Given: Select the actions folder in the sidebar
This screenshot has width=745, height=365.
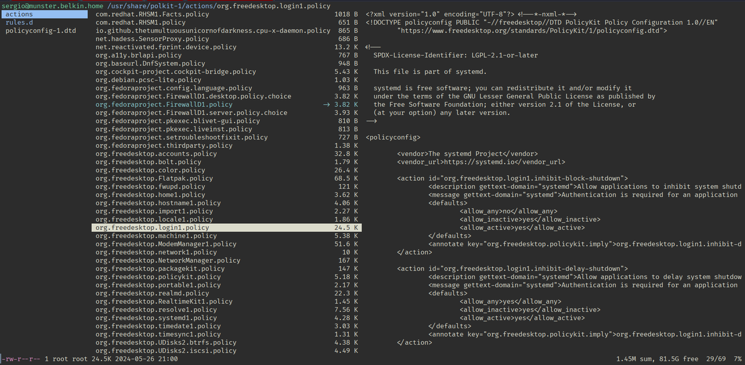Looking at the screenshot, I should (18, 14).
